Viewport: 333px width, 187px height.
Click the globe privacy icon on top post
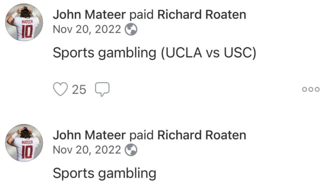[x=131, y=30]
